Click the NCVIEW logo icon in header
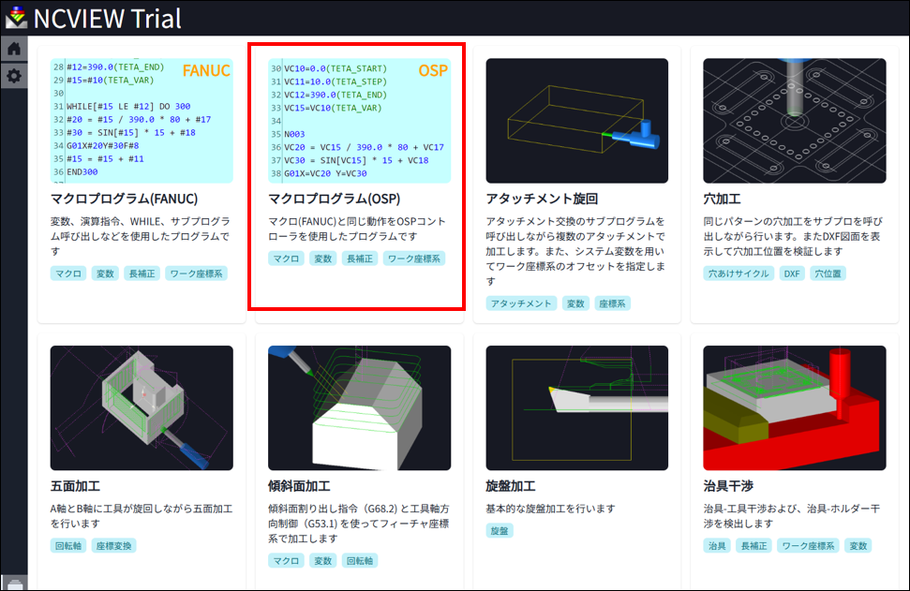The width and height of the screenshot is (910, 591). point(16,17)
